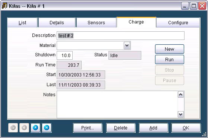The width and height of the screenshot is (208, 138).
Task: Maximize the Kilns window
Action: 193,6
